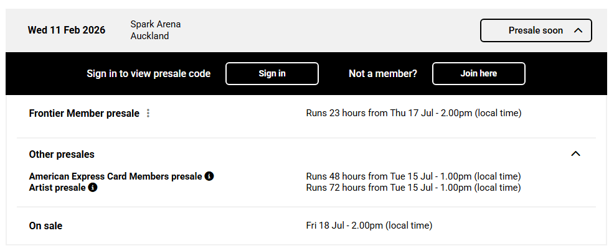Click the Frontier Member presale label
The height and width of the screenshot is (251, 614).
84,113
